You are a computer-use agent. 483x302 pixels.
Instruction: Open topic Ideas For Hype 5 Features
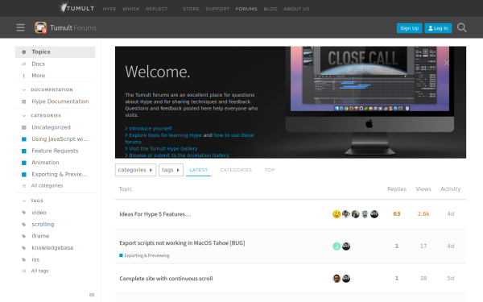click(155, 214)
